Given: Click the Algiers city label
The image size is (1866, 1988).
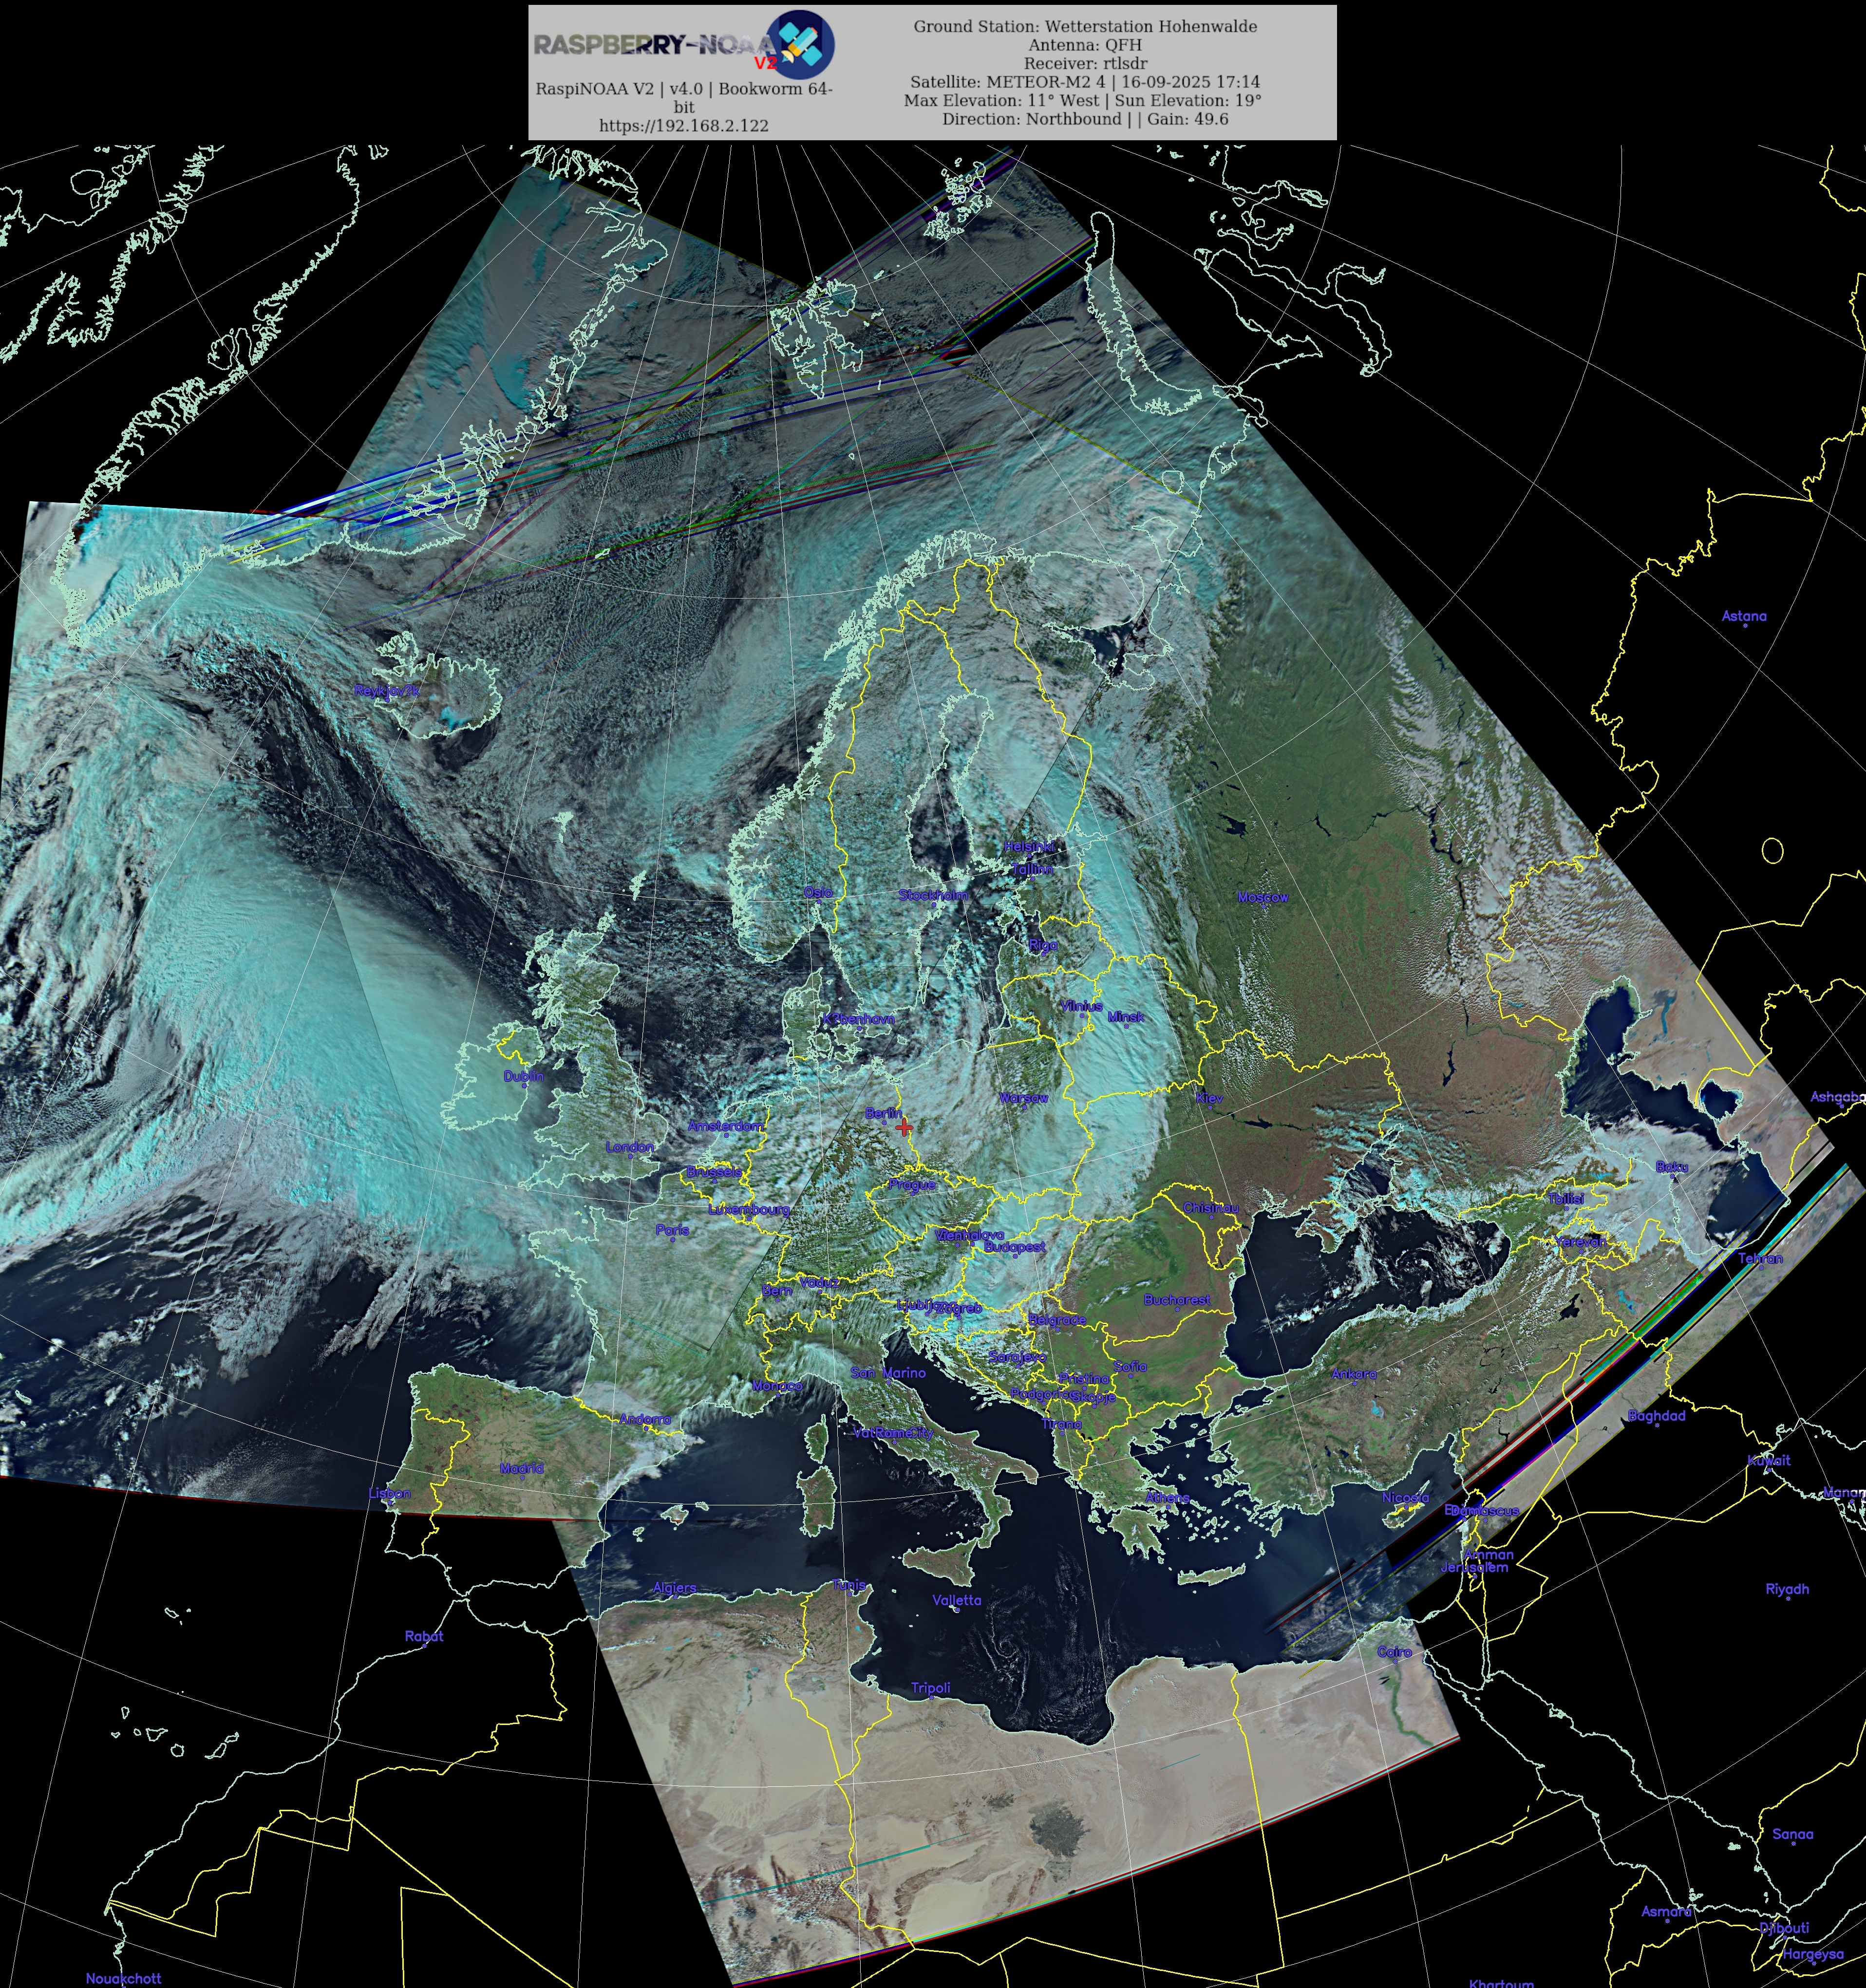Looking at the screenshot, I should pos(674,1587).
